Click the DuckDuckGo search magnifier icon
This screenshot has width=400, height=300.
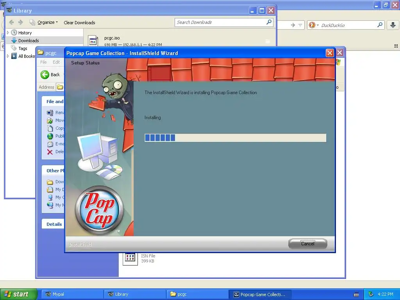pos(380,25)
